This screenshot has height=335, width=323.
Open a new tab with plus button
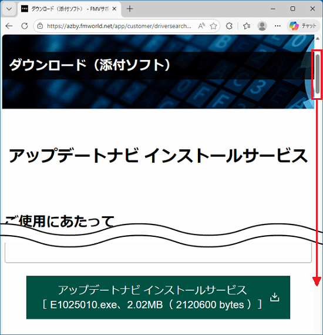click(130, 9)
